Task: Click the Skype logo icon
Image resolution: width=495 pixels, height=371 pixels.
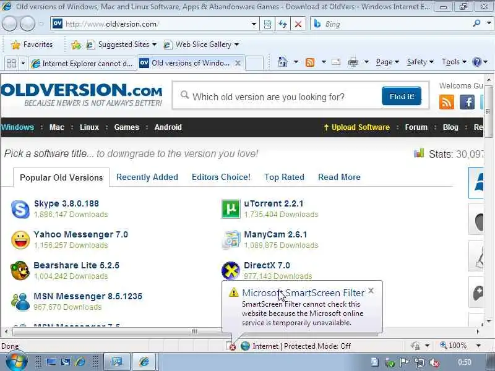Action: (x=20, y=209)
